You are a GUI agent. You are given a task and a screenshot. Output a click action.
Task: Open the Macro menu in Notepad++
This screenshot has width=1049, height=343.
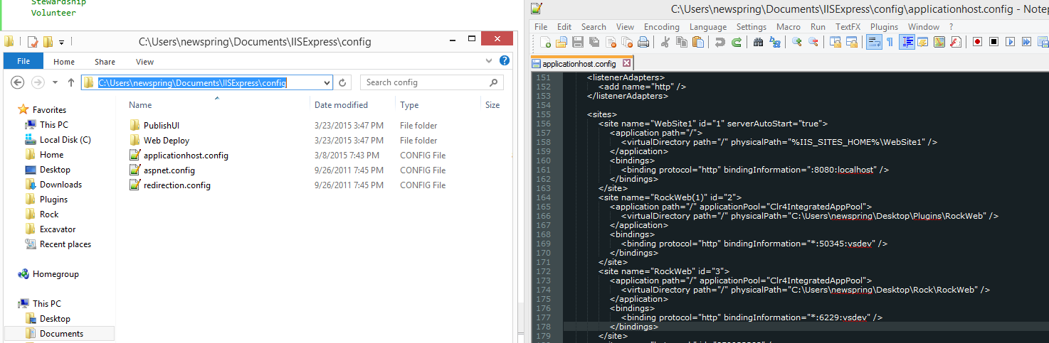click(x=789, y=27)
